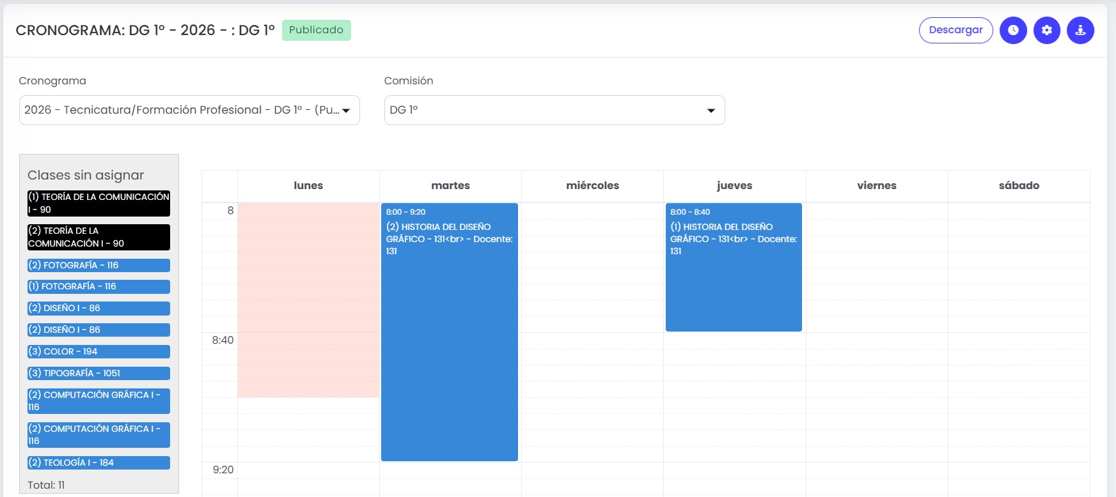The image size is (1116, 497).
Task: Click the Total: 11 text
Action: coord(46,486)
